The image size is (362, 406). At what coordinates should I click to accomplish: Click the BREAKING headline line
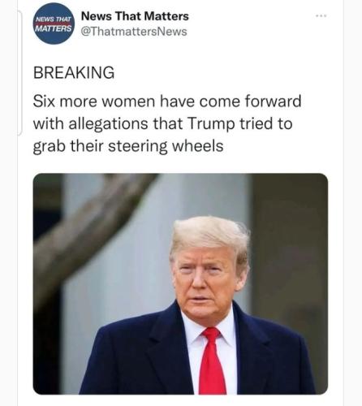tap(74, 72)
